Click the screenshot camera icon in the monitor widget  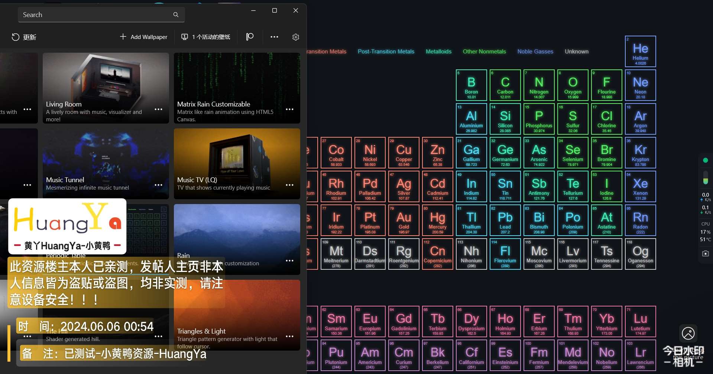click(706, 253)
